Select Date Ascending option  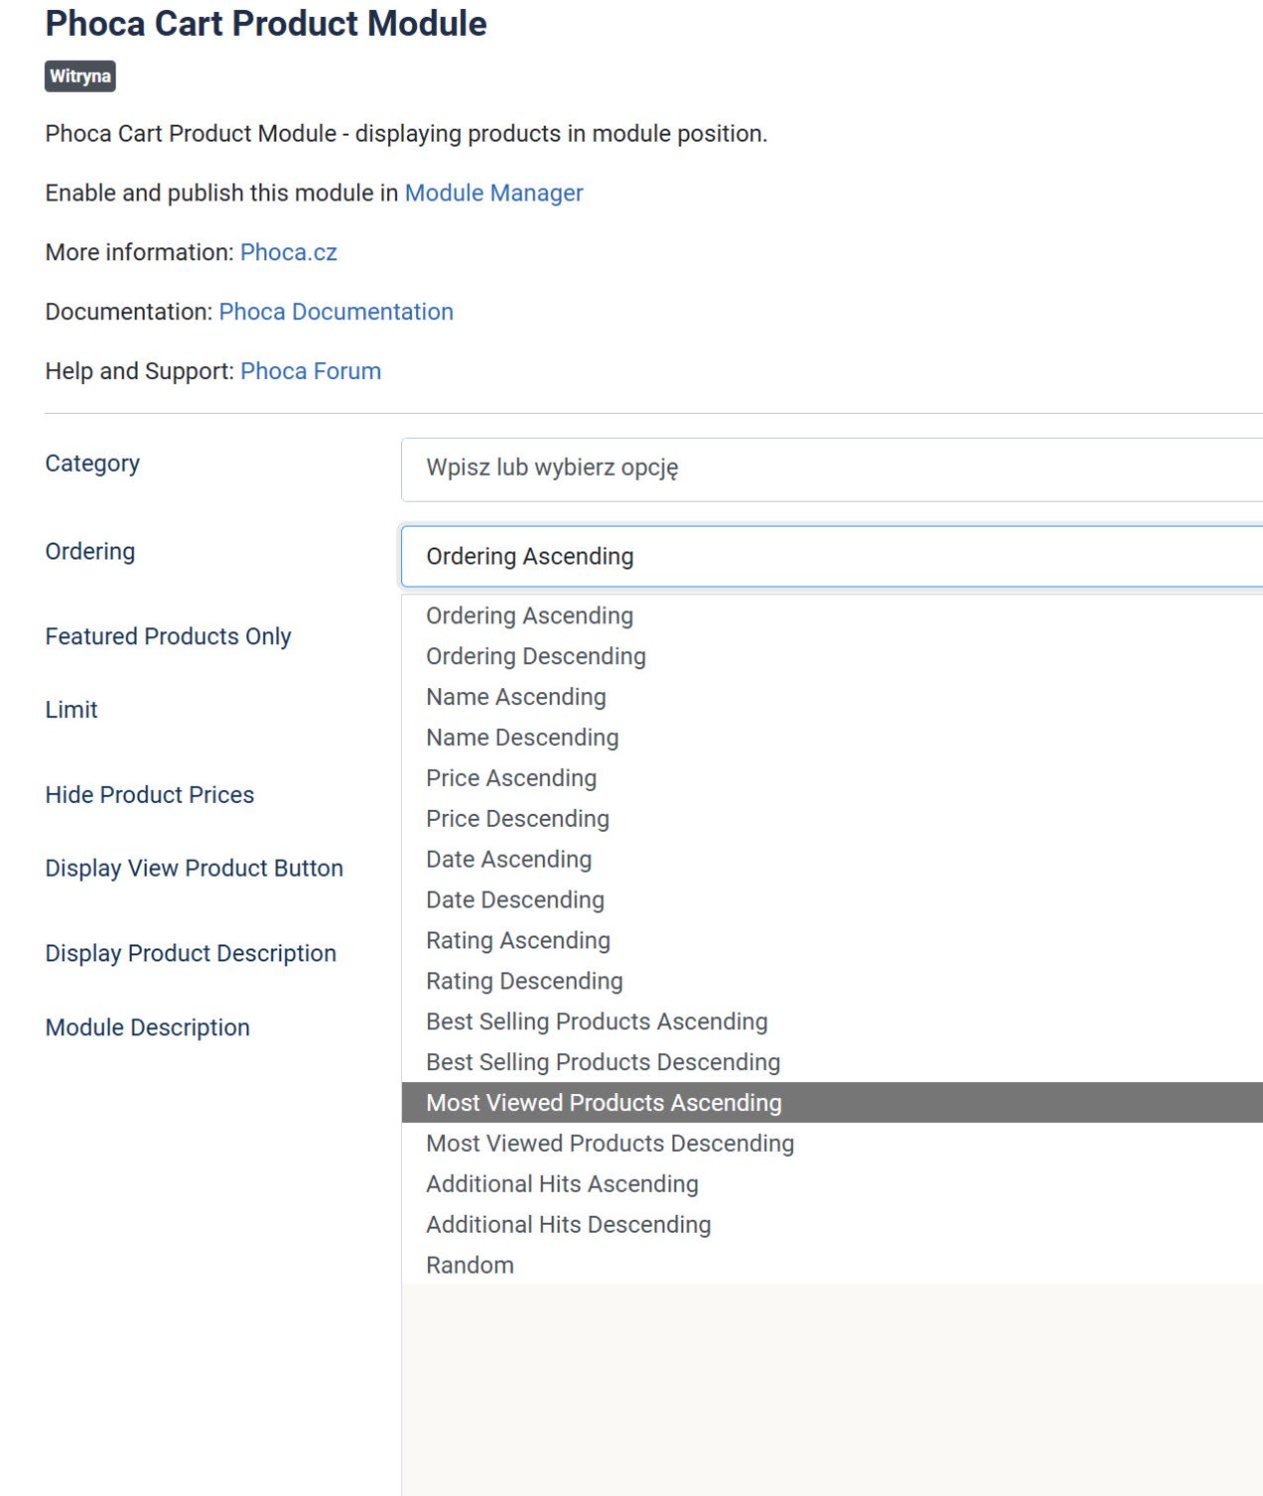click(x=509, y=860)
